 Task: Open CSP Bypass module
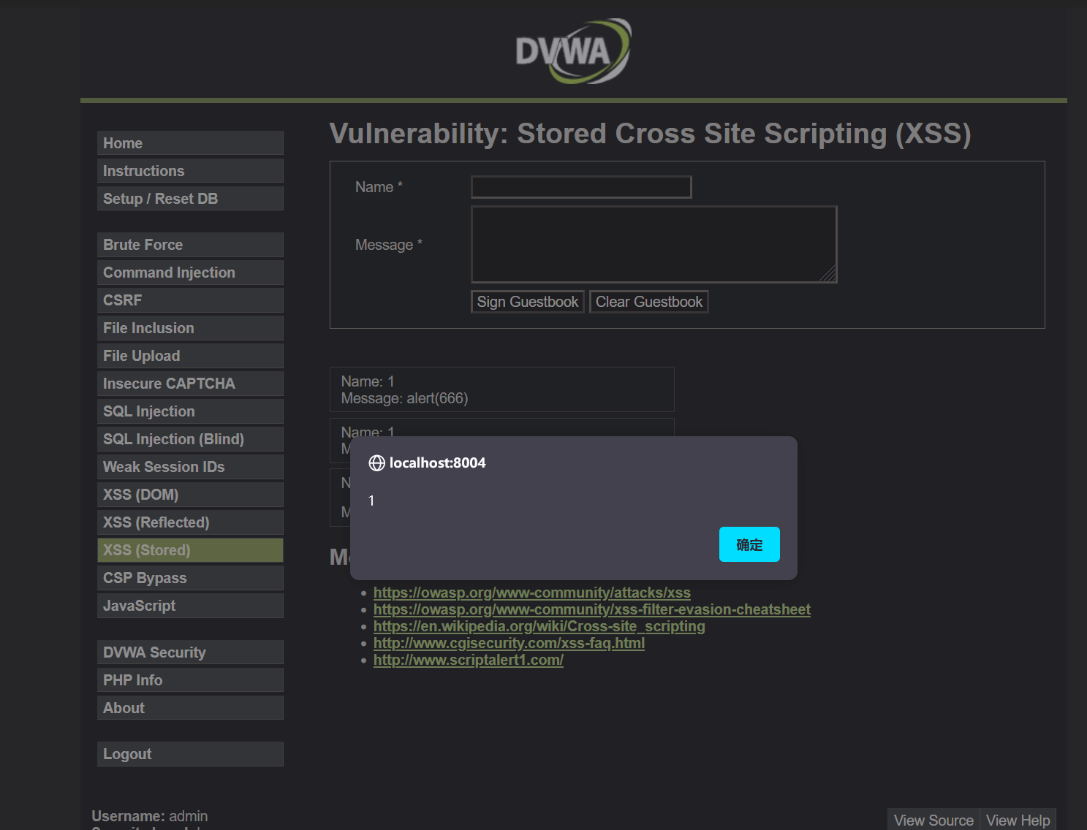(190, 578)
